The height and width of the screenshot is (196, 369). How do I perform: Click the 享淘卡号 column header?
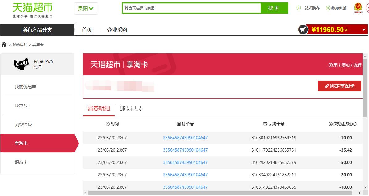[274, 124]
